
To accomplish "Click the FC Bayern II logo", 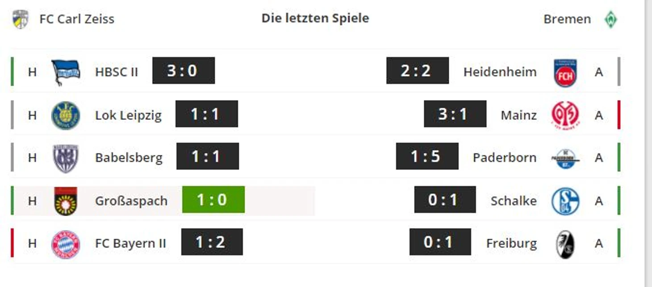I will pyautogui.click(x=66, y=244).
